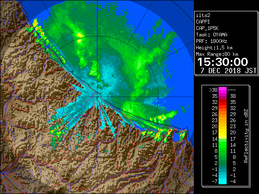259x194 pixels.
Task: Click the 'Height:1.5 km' line
Action: pyautogui.click(x=214, y=48)
